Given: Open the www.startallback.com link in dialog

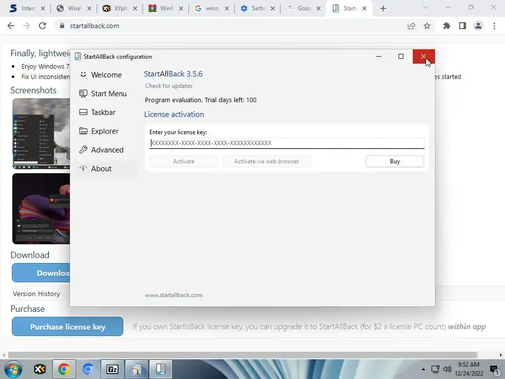Looking at the screenshot, I should point(174,295).
